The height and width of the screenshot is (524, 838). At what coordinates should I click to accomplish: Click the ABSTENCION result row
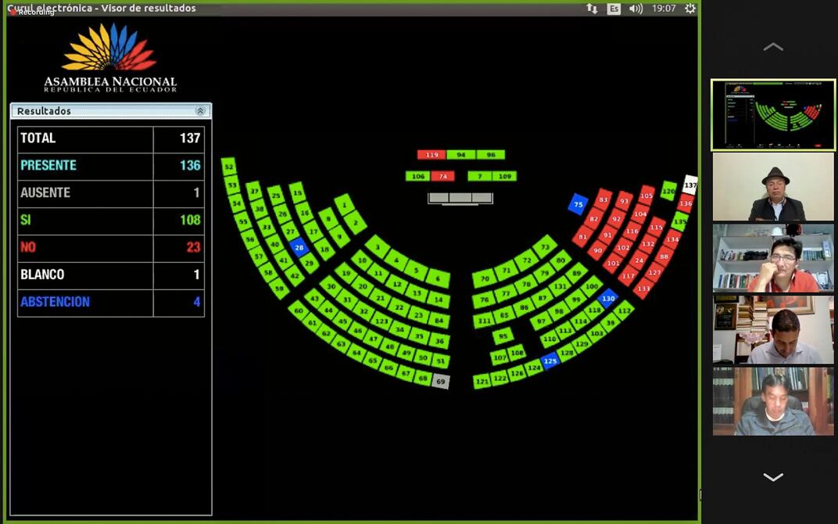[110, 302]
